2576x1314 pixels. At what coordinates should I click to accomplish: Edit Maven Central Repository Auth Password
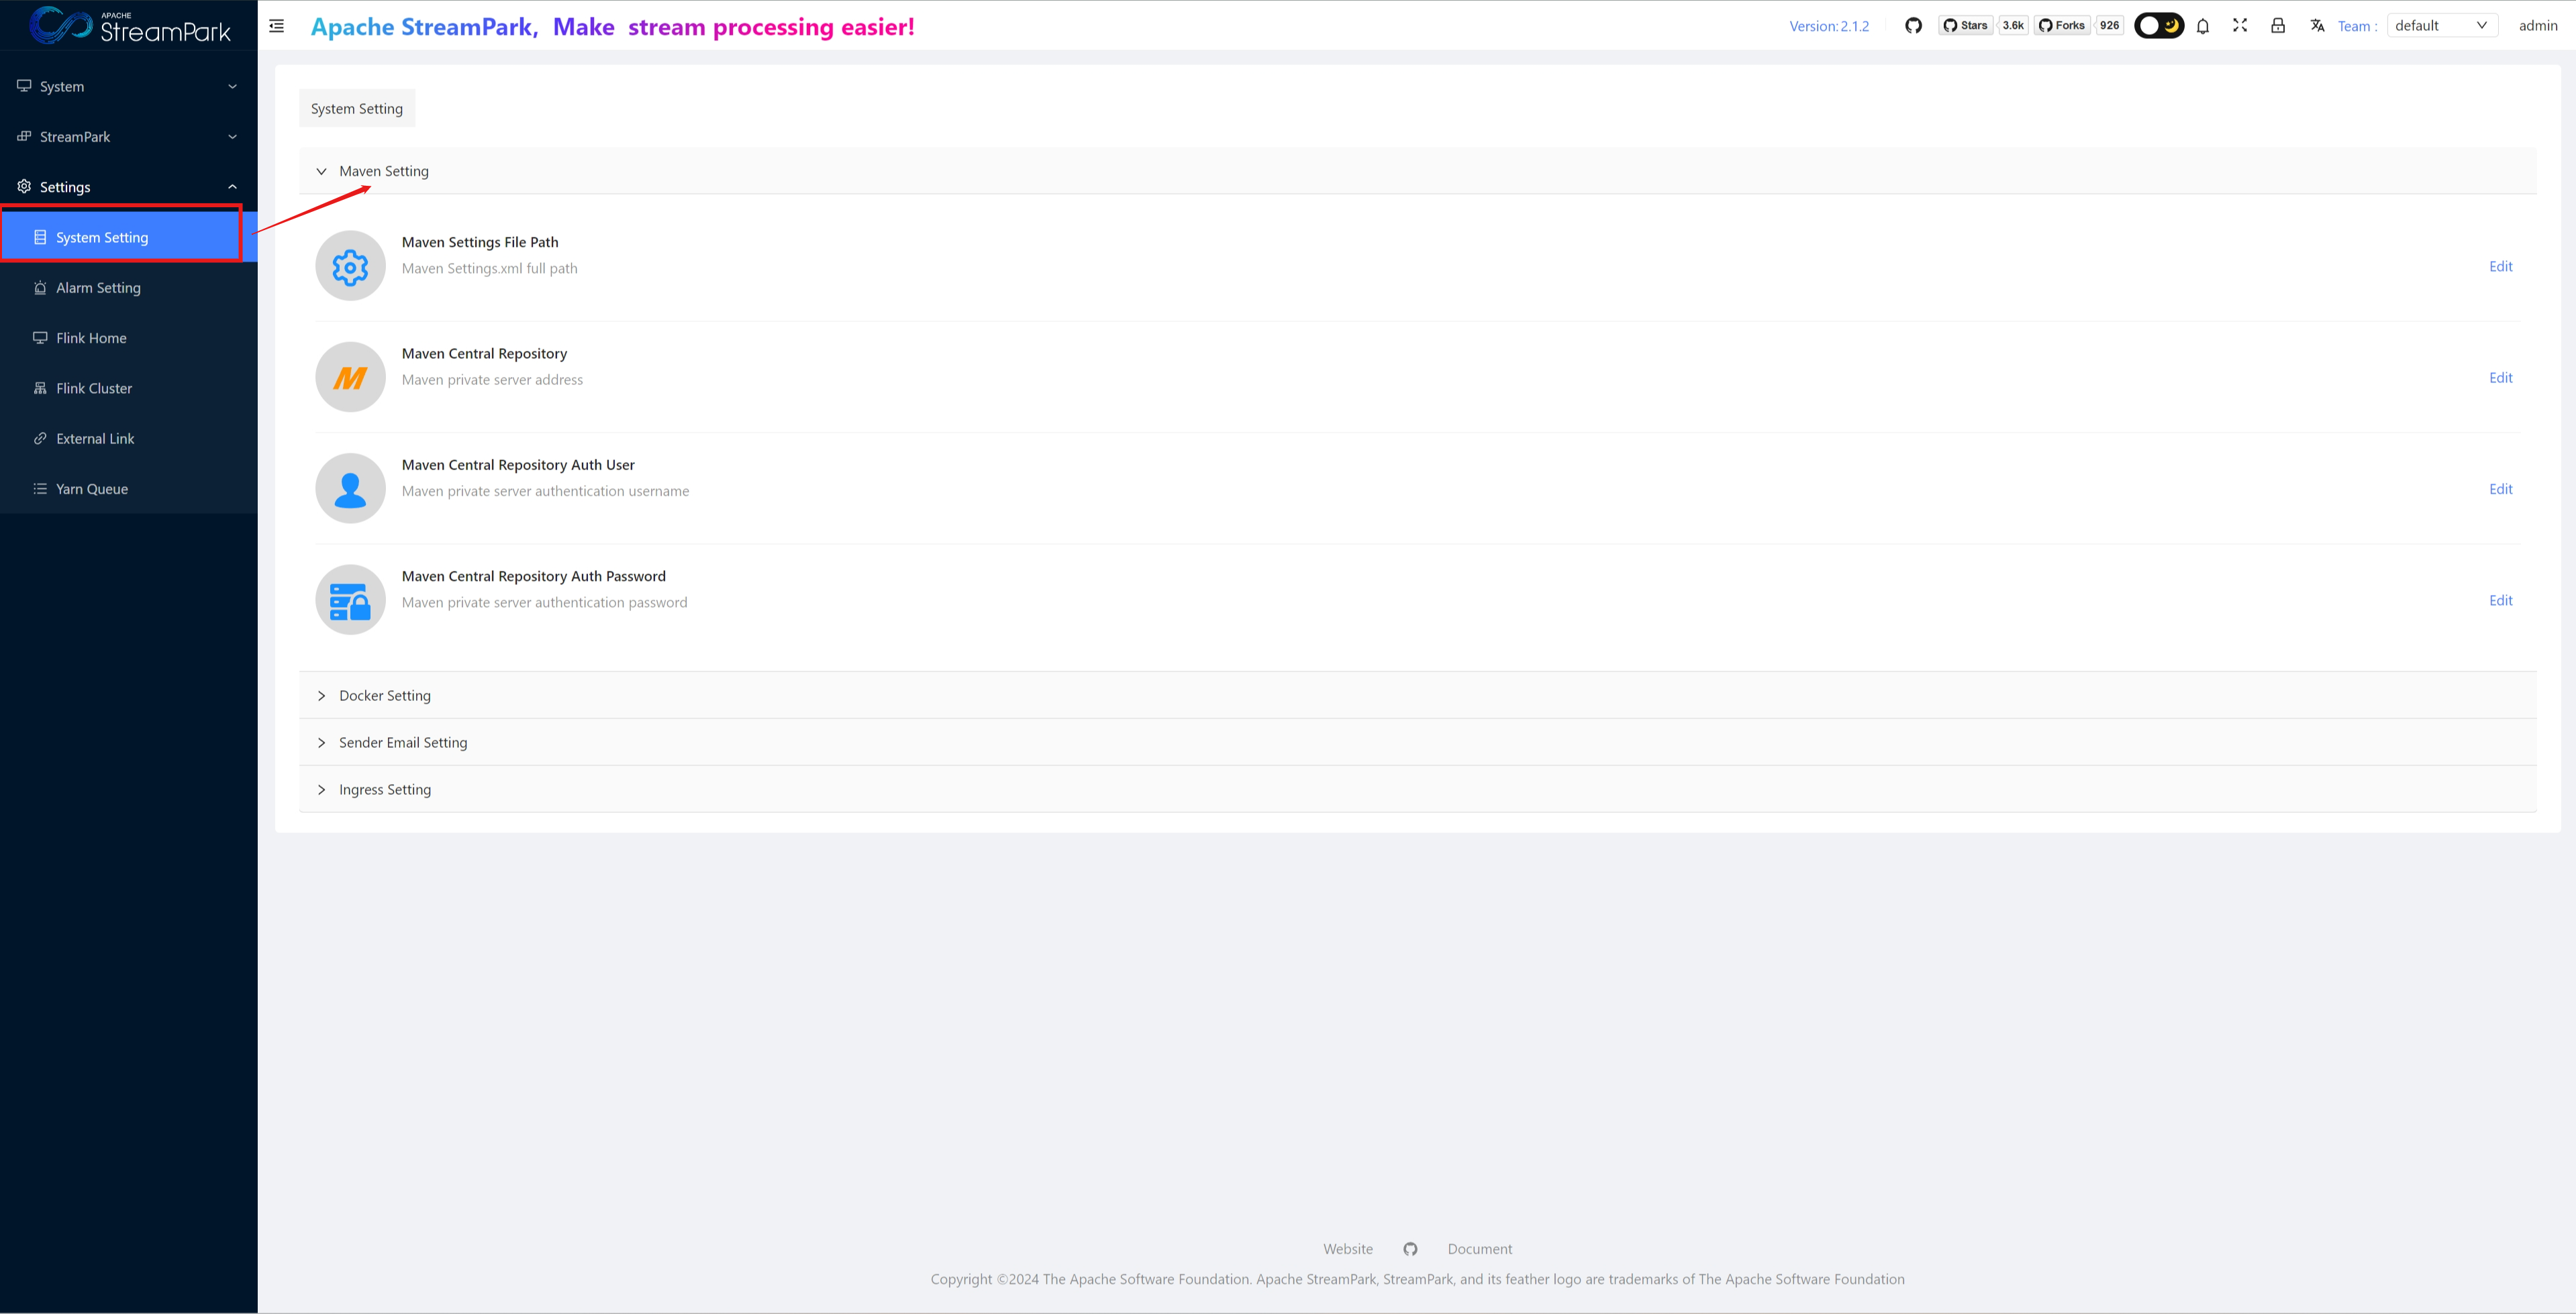tap(2500, 600)
